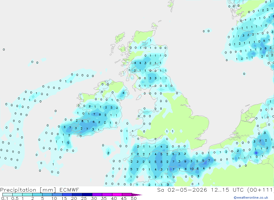Click the "45" legend scale label
This screenshot has width=274, height=200.
coord(124,198)
